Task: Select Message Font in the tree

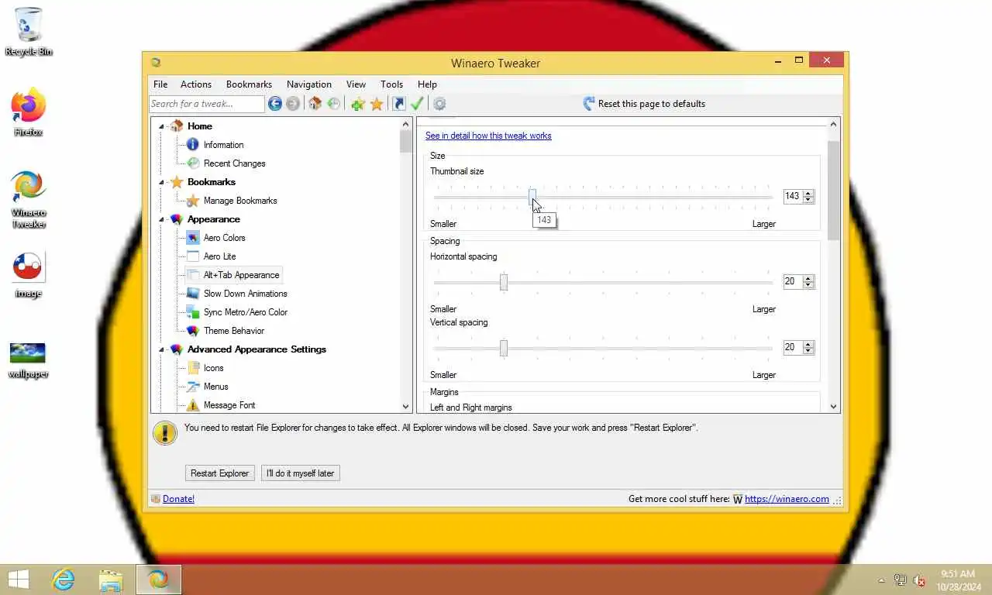Action: pyautogui.click(x=229, y=405)
